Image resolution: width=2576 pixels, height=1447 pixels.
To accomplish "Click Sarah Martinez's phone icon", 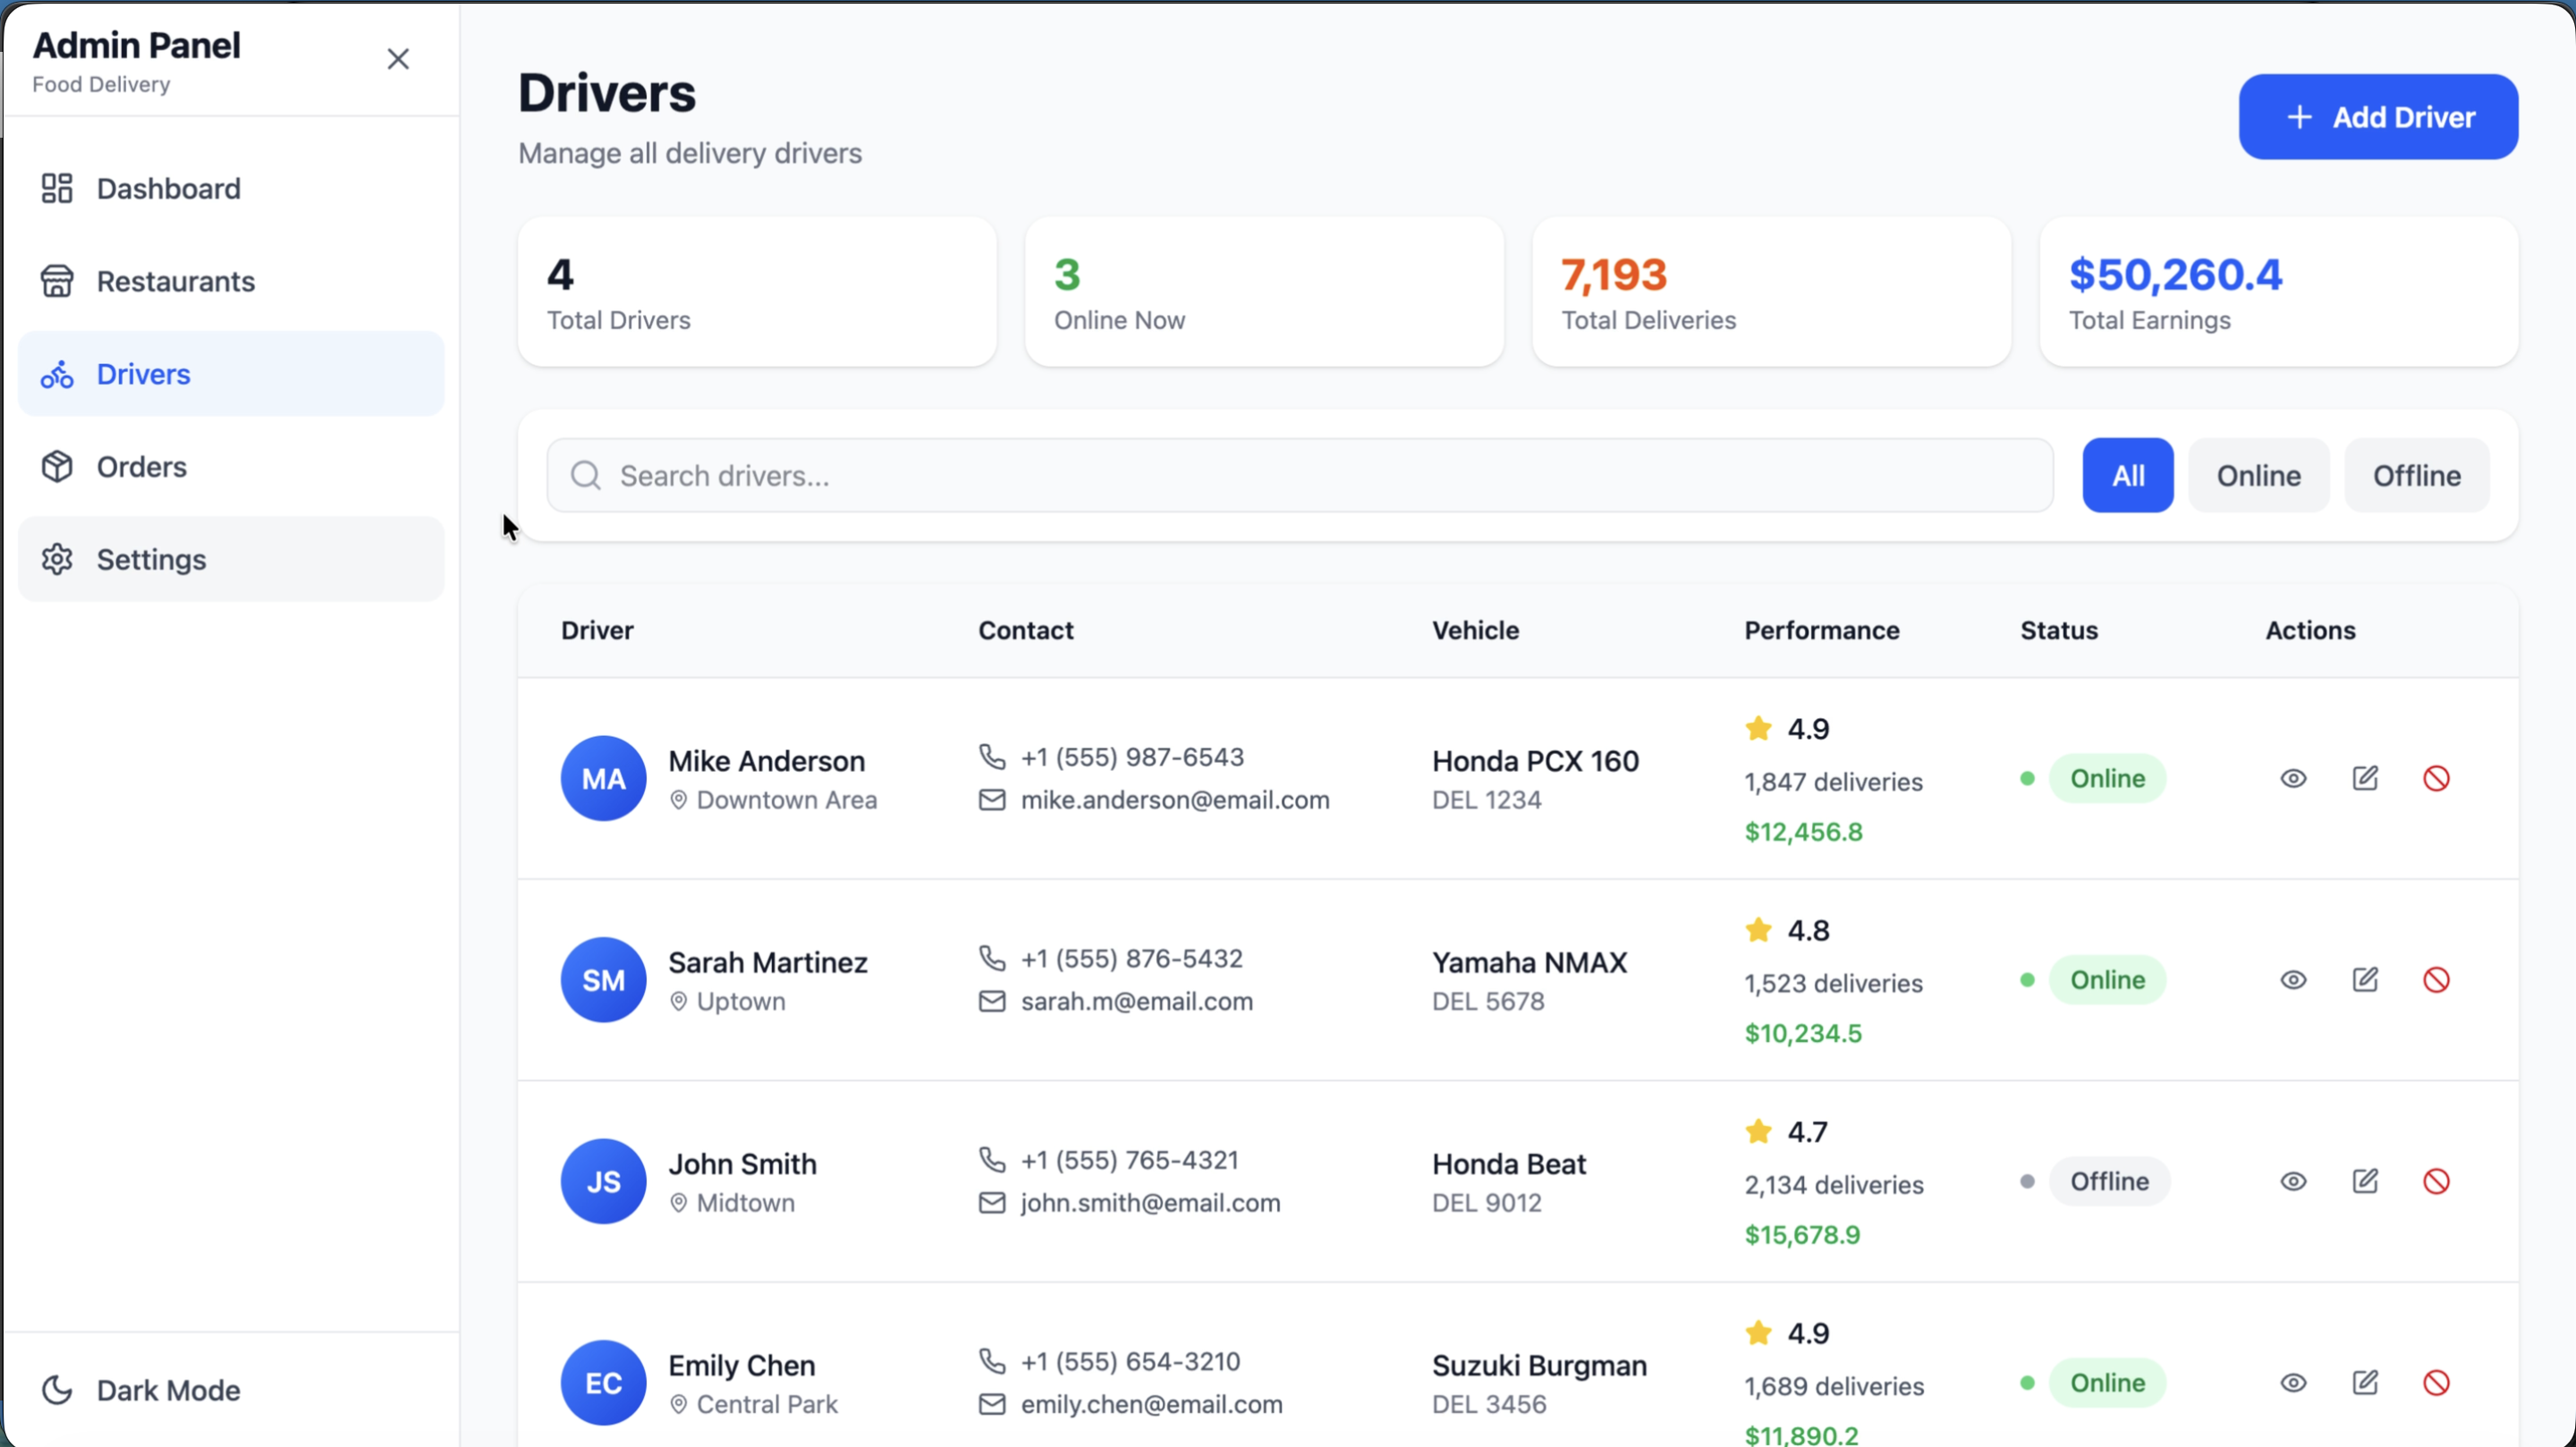I will point(992,958).
